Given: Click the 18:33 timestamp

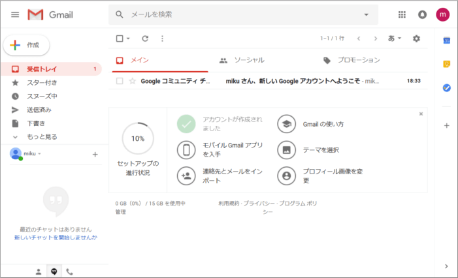Looking at the screenshot, I should [x=414, y=81].
